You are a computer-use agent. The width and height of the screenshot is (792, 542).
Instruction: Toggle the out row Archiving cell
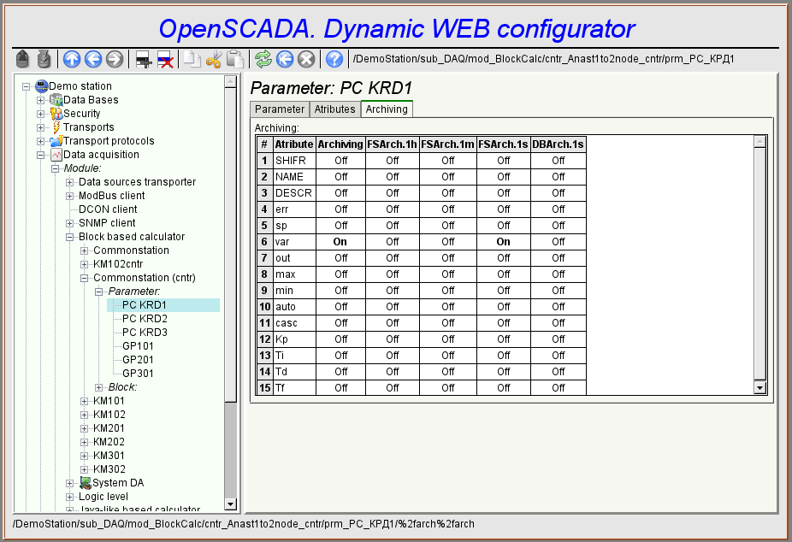point(340,258)
